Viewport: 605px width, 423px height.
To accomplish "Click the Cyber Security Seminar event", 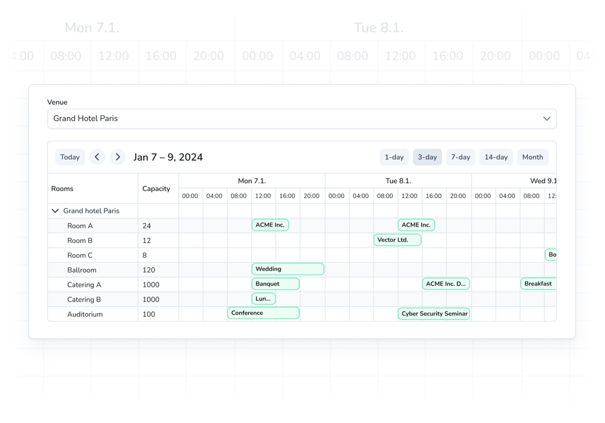I will click(x=434, y=314).
